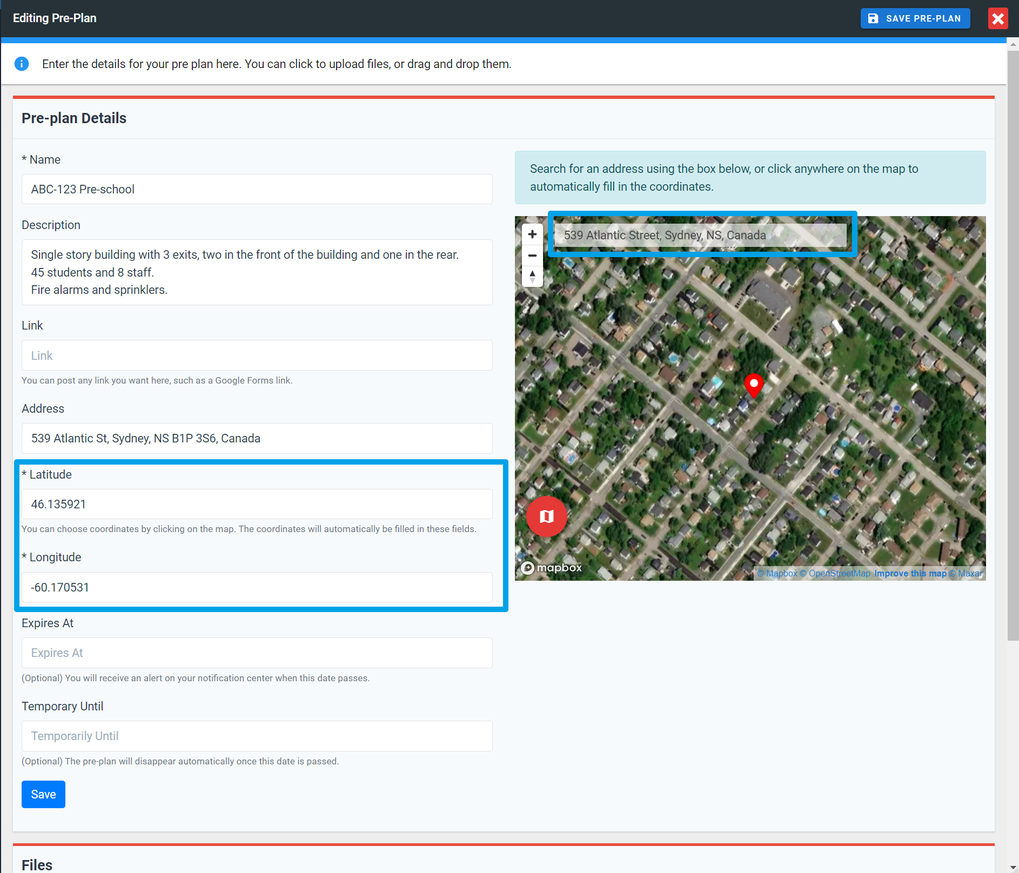Viewport: 1019px width, 873px height.
Task: Click the red location pin on map
Action: (x=754, y=385)
